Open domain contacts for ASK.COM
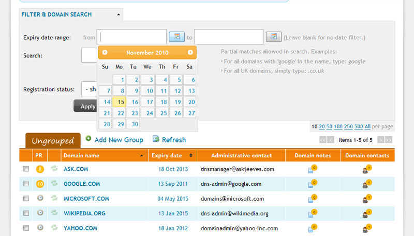 tap(367, 169)
